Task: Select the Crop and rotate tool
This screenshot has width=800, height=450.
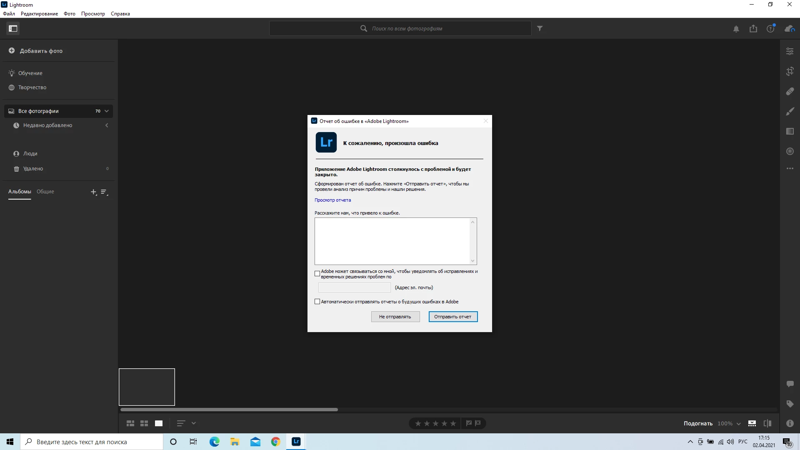Action: coord(790,71)
